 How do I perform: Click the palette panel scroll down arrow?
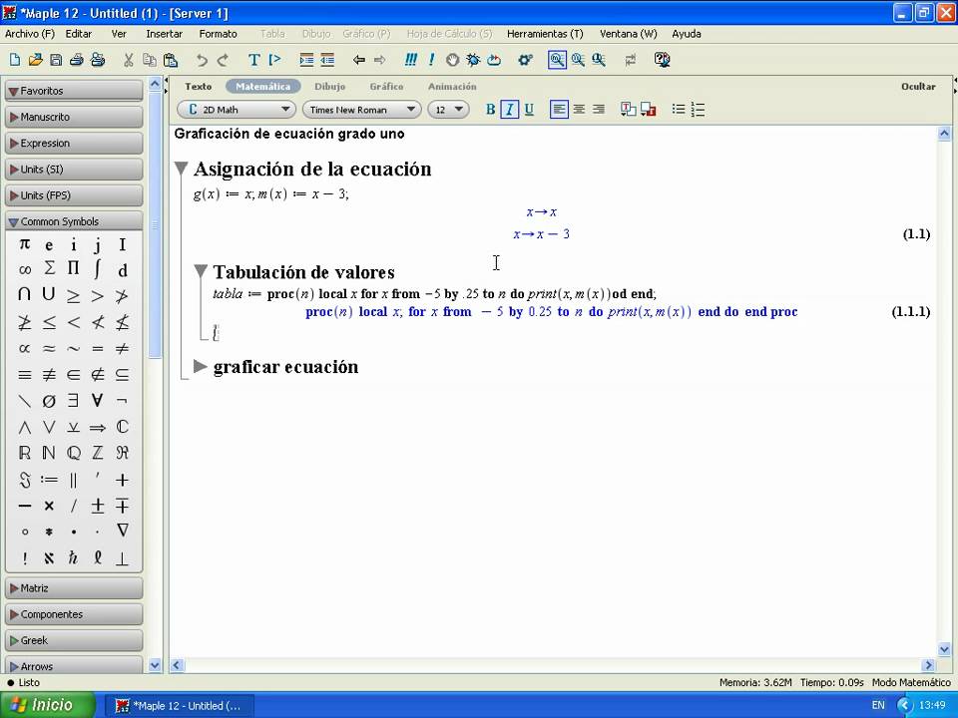pos(155,665)
